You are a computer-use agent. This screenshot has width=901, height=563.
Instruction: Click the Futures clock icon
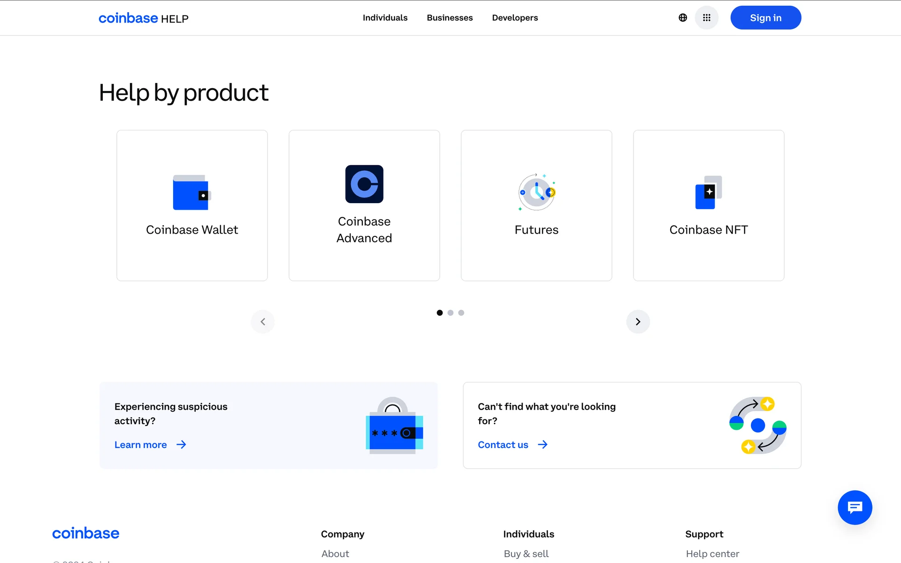[536, 192]
